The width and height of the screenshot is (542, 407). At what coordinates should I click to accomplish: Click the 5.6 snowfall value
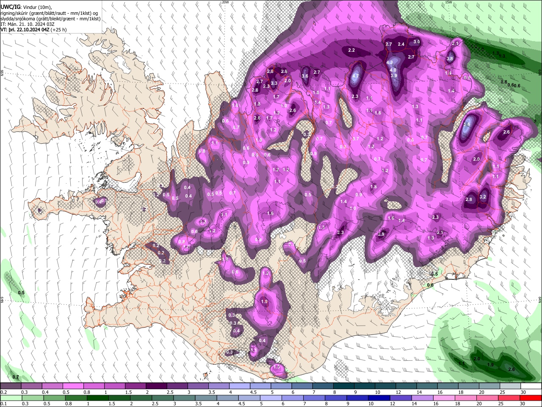[x=467, y=125]
